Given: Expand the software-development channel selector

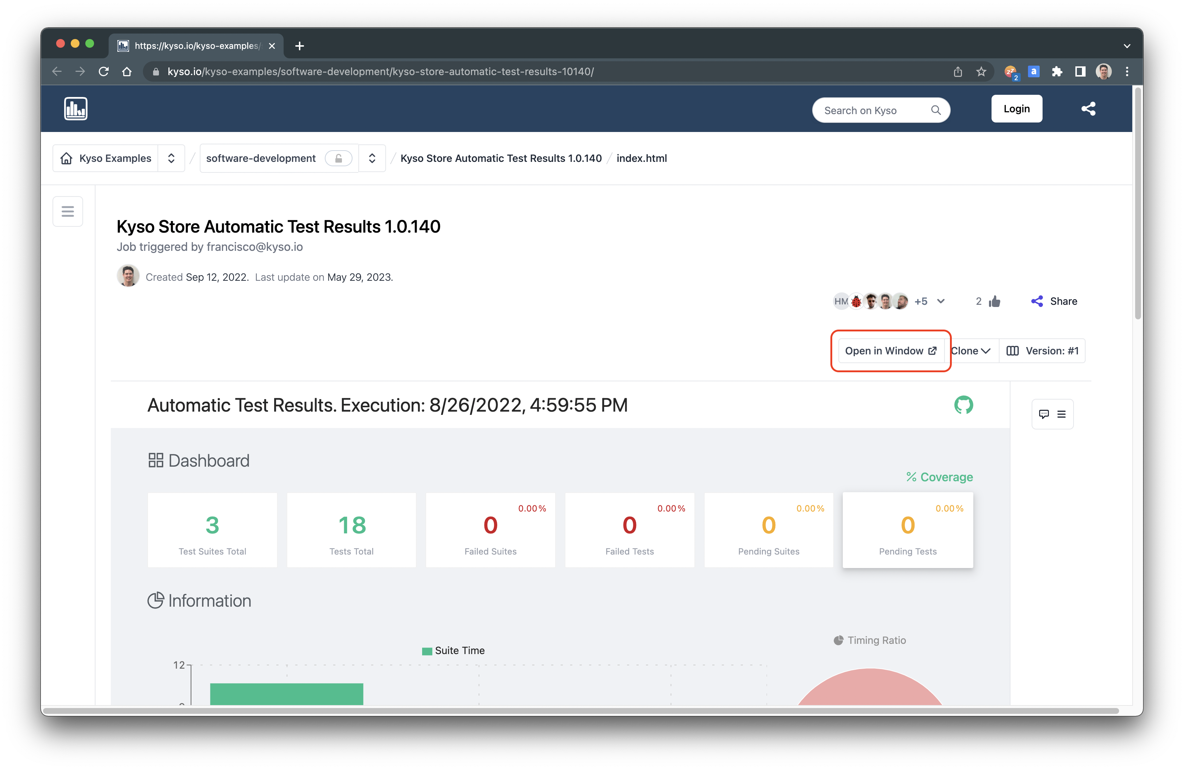Looking at the screenshot, I should 371,158.
